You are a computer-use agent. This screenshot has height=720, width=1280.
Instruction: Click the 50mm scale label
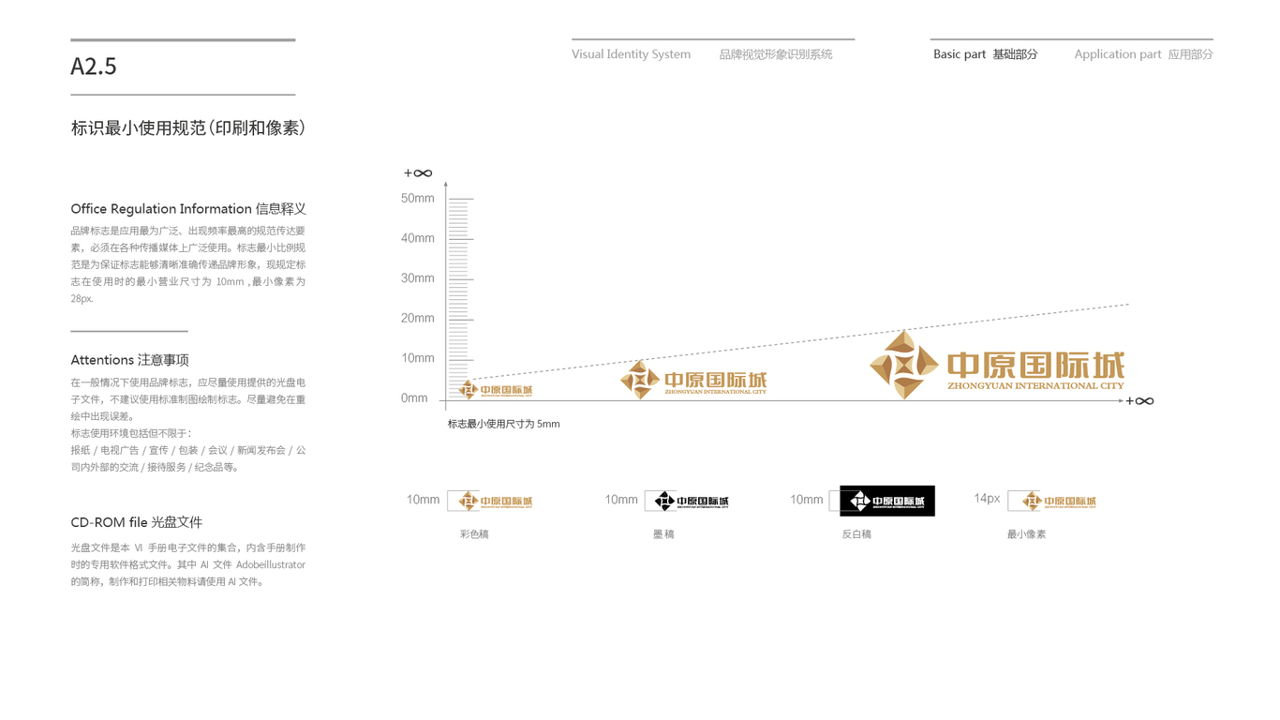click(418, 199)
